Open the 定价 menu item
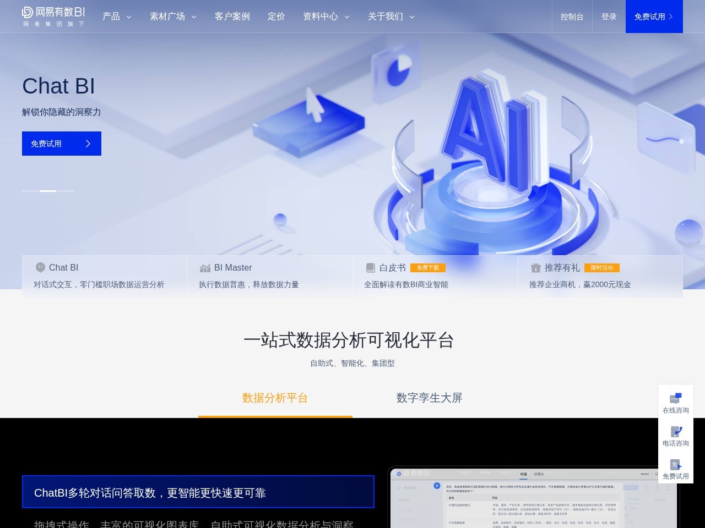 (x=276, y=16)
